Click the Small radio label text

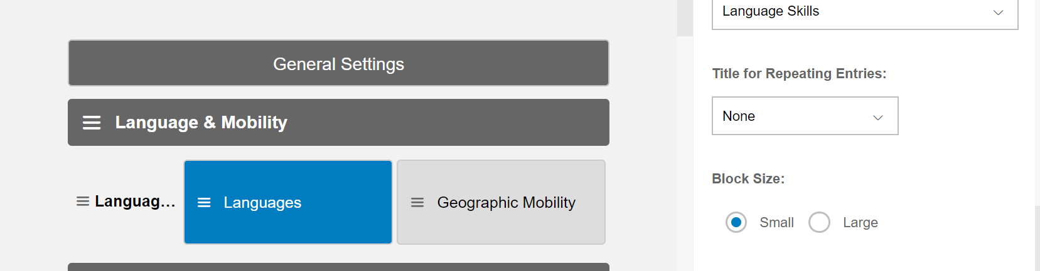pos(776,223)
